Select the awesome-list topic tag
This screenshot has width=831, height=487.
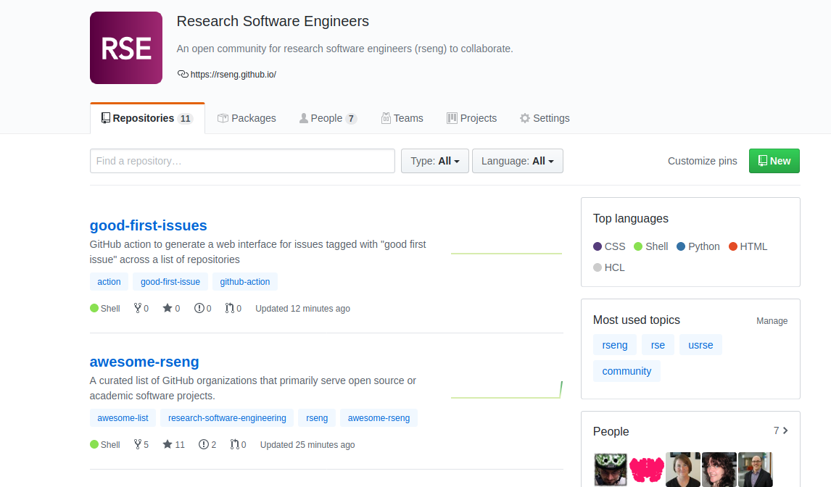123,418
